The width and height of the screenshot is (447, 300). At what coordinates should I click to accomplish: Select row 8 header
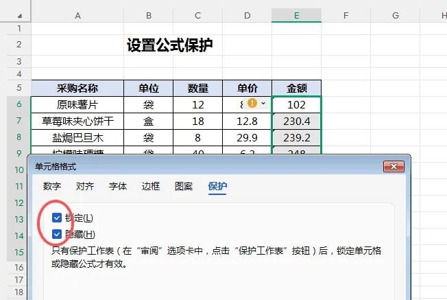pyautogui.click(x=19, y=137)
